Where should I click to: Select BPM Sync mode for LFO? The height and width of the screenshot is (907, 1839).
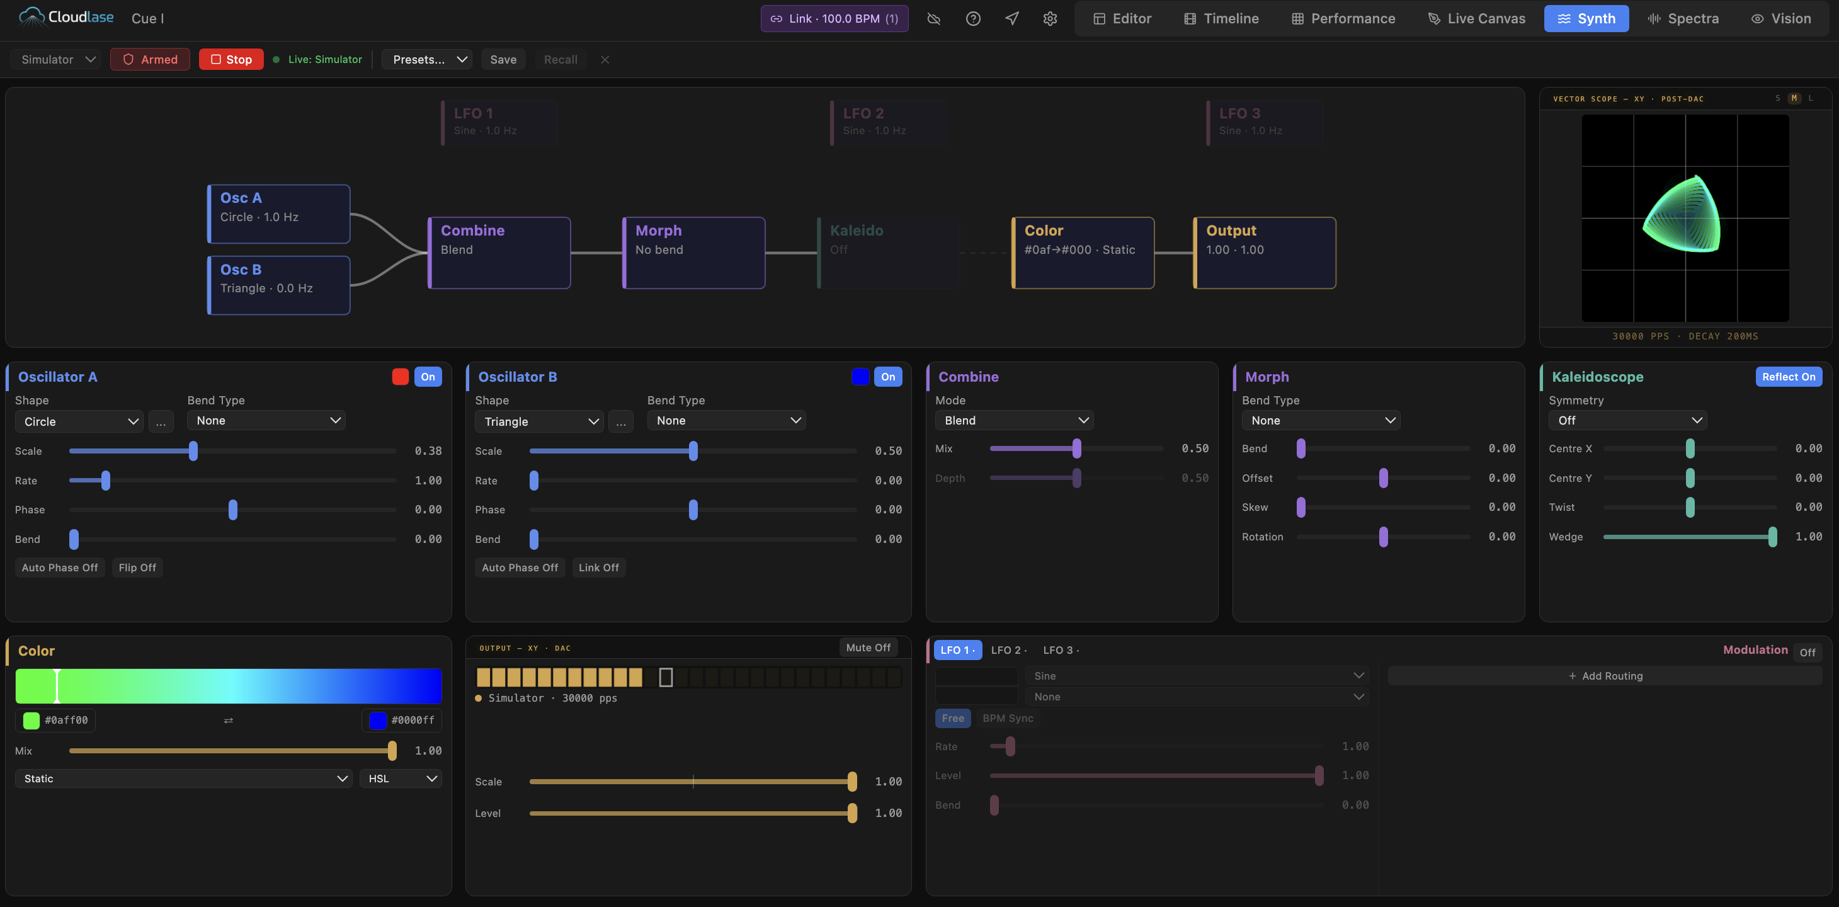tap(1007, 719)
